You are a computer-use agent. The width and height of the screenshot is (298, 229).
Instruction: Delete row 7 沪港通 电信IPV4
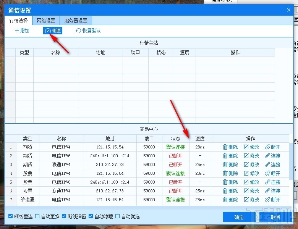coord(230,200)
